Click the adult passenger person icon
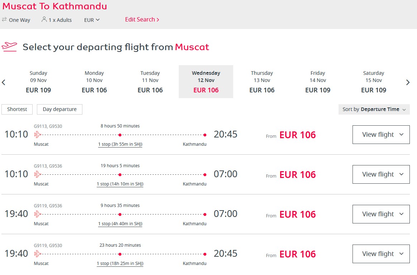 coord(44,19)
